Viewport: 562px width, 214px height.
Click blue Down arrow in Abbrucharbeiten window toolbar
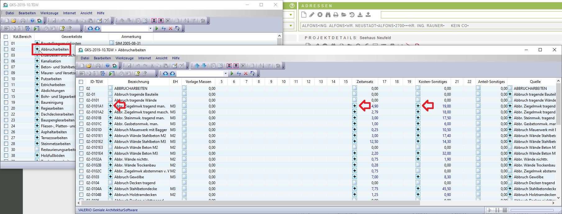click(204, 66)
